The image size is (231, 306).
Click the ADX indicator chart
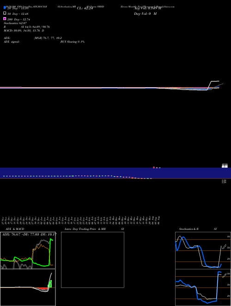tap(28, 250)
